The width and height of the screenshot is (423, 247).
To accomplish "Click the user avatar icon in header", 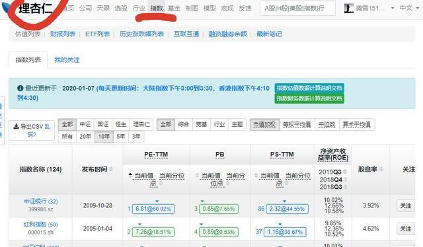I will (x=349, y=8).
